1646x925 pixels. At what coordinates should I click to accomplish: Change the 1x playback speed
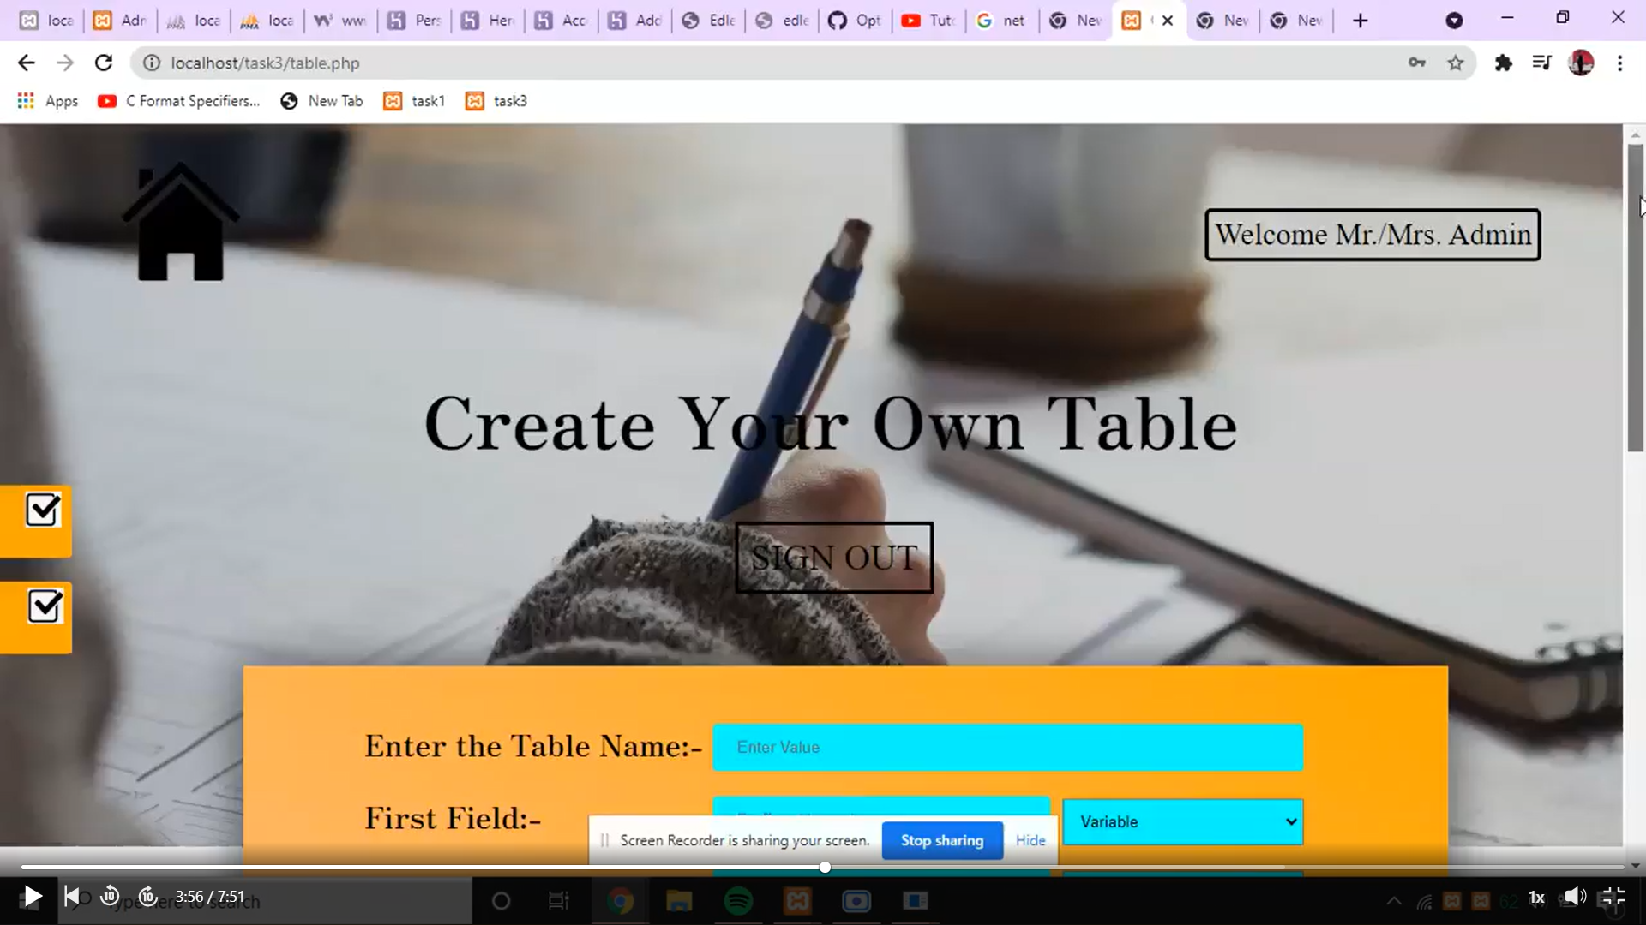point(1536,898)
